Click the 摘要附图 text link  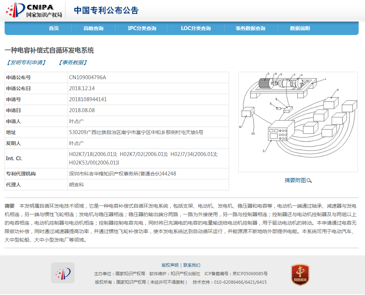[x=296, y=180]
